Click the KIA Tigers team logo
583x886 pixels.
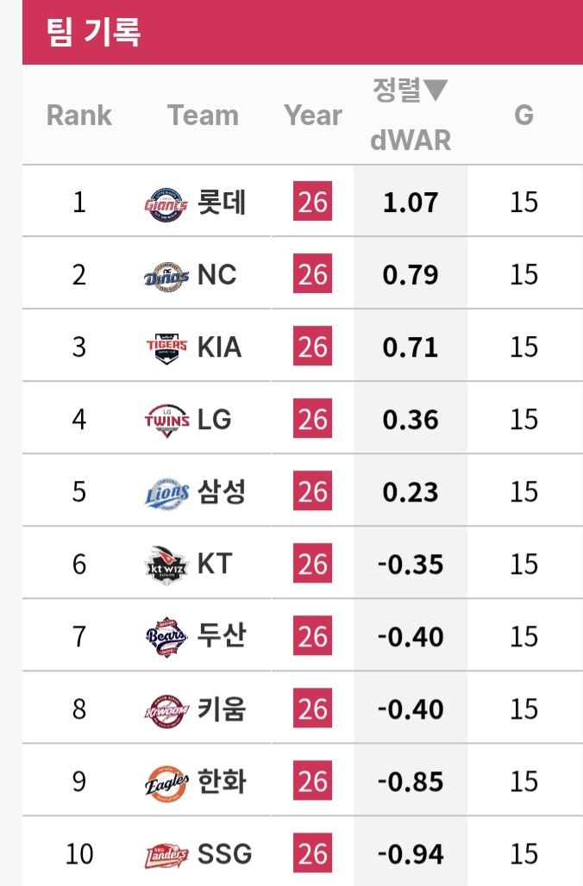[166, 348]
